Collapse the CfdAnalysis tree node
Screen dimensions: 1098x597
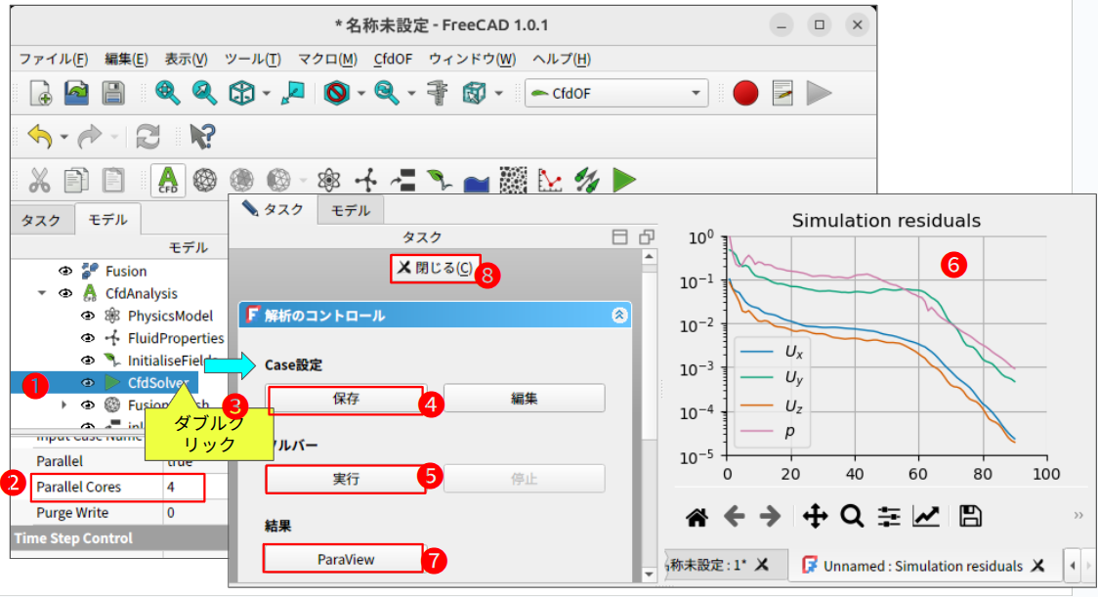coord(43,293)
